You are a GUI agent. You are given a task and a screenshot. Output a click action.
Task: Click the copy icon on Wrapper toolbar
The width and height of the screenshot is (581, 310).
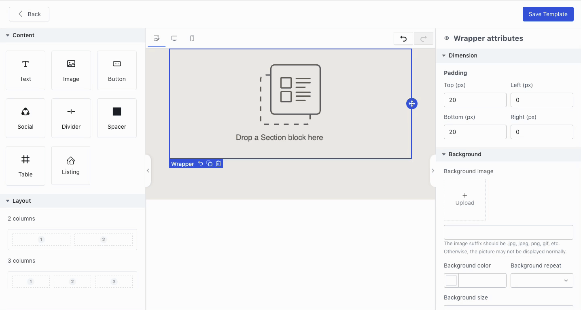[x=210, y=163]
